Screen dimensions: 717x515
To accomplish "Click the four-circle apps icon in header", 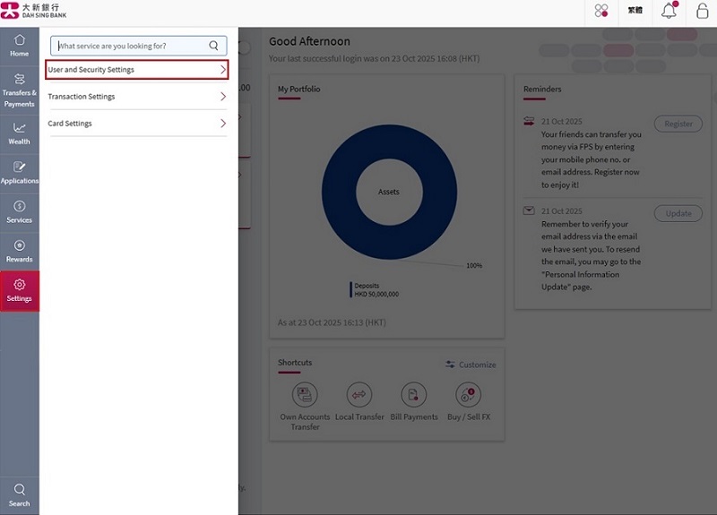I will coord(601,12).
